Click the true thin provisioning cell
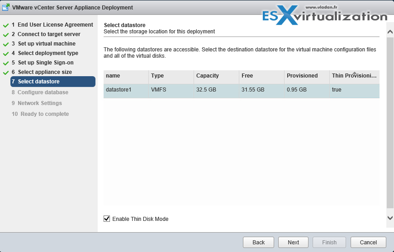The width and height of the screenshot is (394, 252). [x=355, y=91]
